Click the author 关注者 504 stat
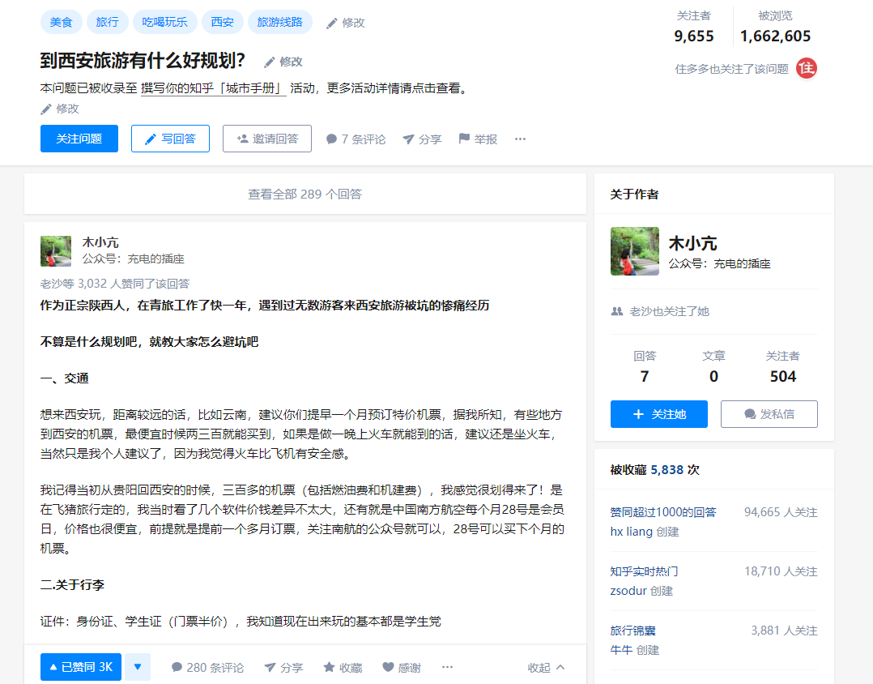The height and width of the screenshot is (684, 873). (783, 367)
